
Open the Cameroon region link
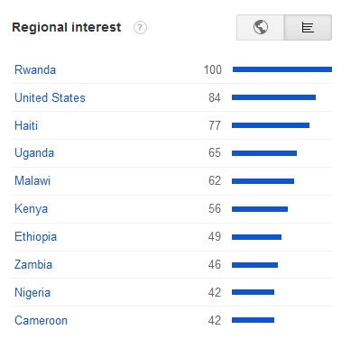pos(41,321)
